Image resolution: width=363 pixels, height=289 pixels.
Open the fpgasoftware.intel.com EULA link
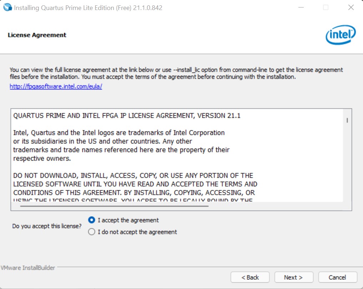(56, 86)
